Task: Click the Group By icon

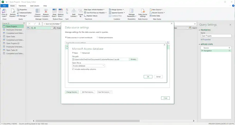Action: tap(81, 11)
